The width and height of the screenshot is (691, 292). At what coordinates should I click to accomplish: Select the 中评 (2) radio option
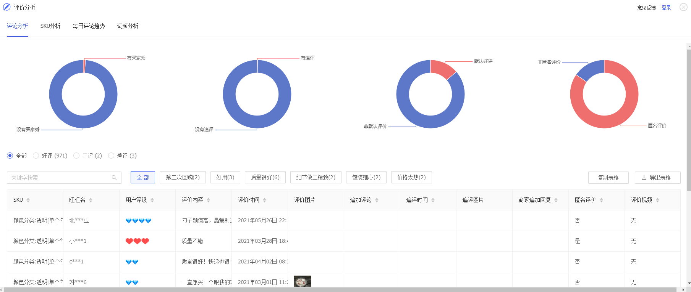click(x=76, y=156)
